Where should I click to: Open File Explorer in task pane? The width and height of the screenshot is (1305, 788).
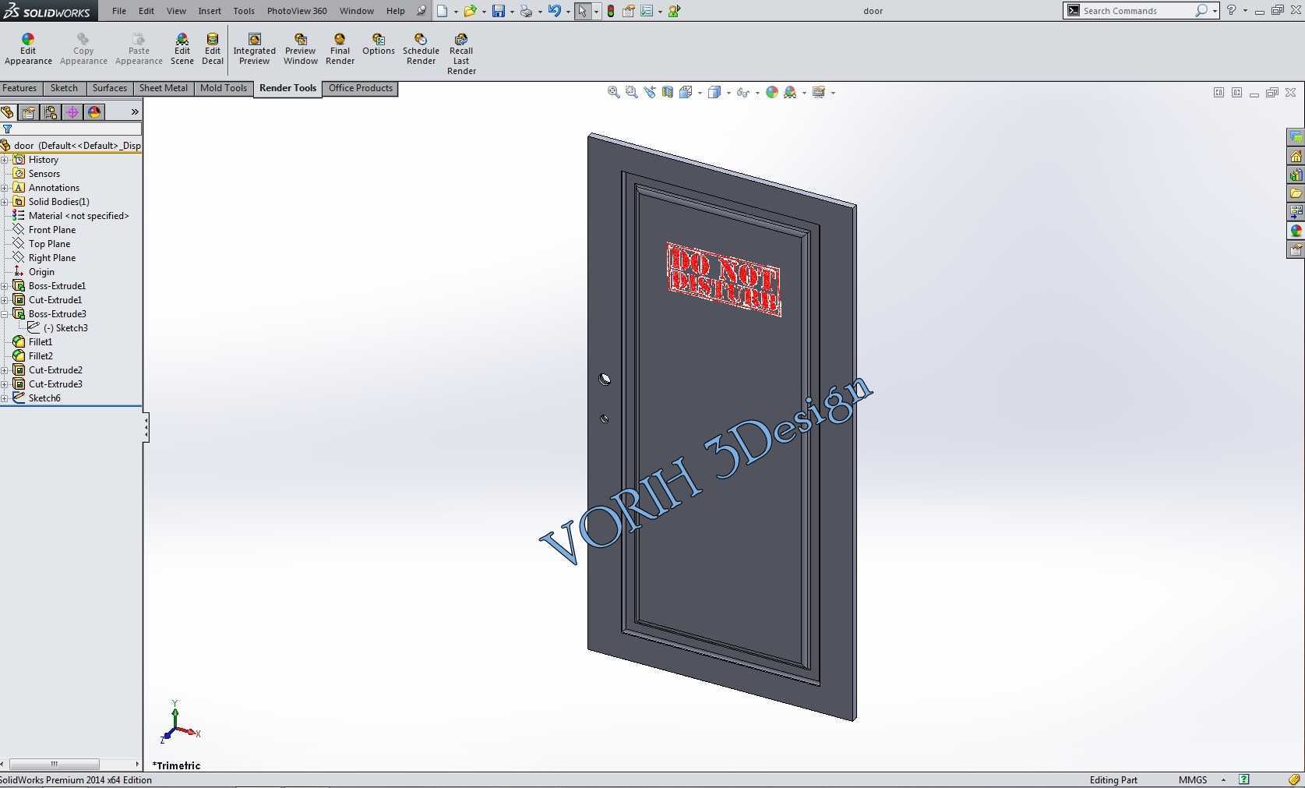[x=1296, y=193]
